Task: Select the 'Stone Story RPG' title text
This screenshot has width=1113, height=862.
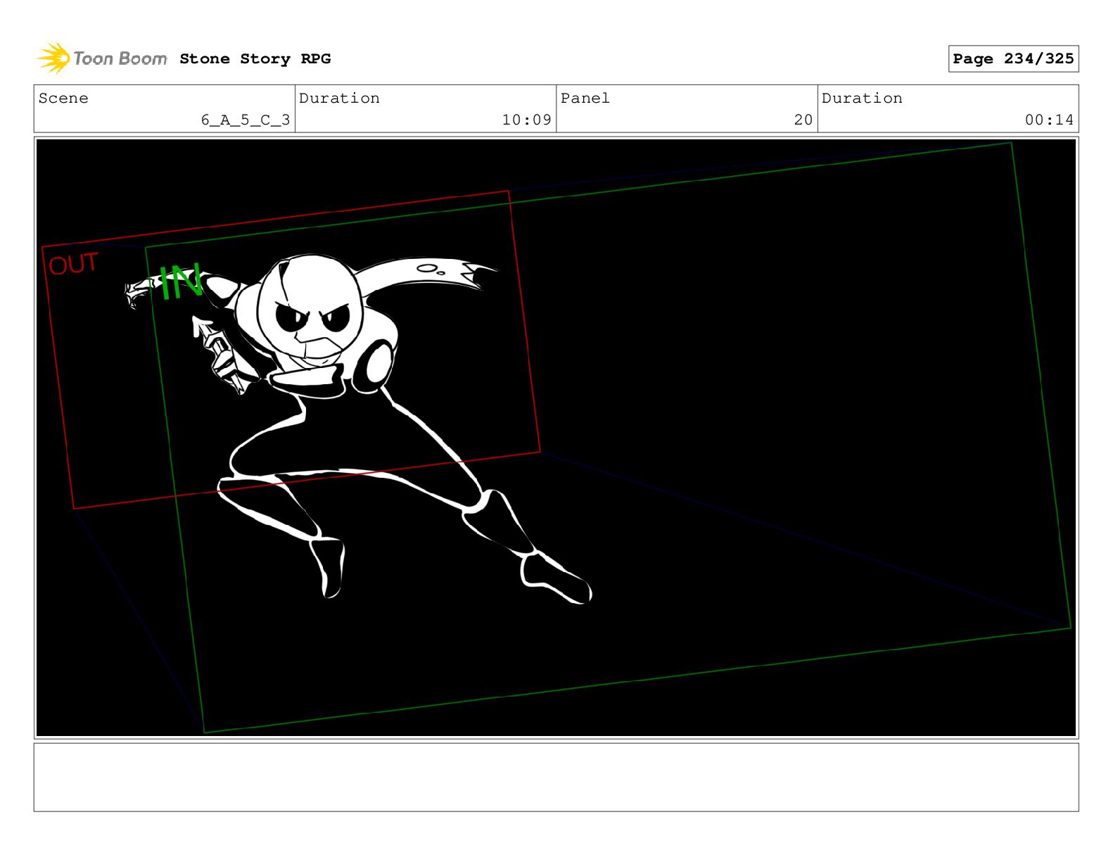Action: click(255, 59)
